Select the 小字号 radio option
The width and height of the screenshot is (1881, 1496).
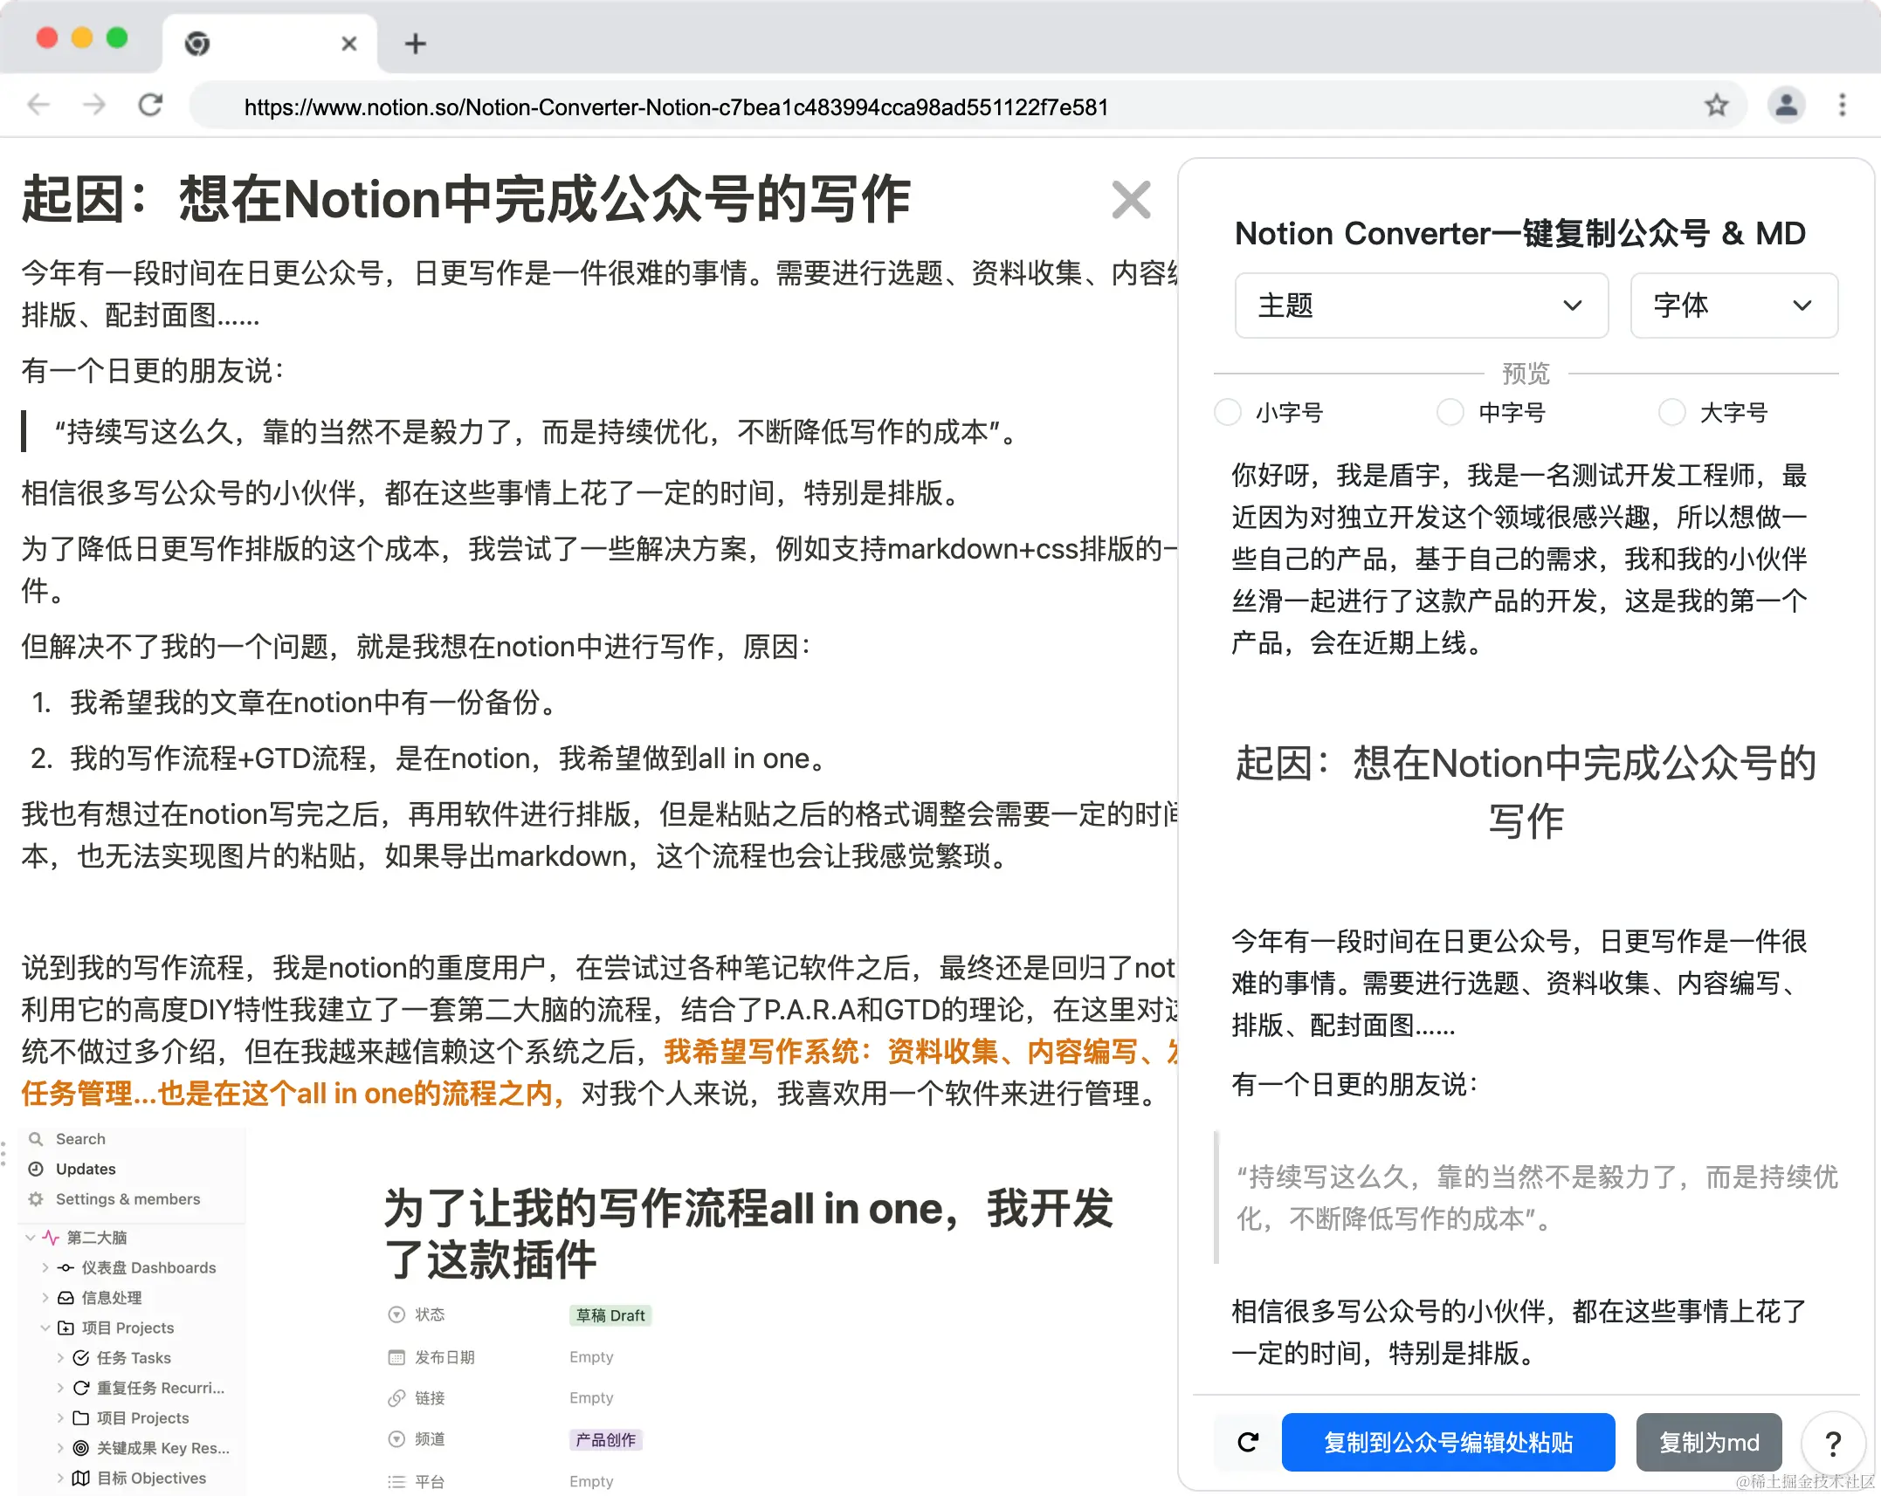click(x=1228, y=412)
